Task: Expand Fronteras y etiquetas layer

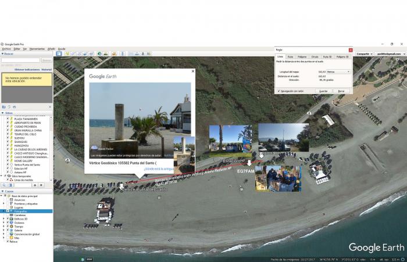Action: point(3,204)
